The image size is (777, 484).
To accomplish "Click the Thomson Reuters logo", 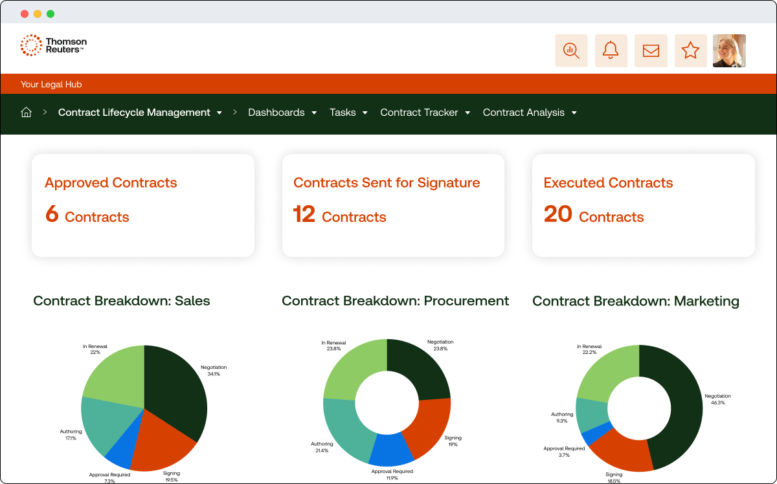I will [53, 45].
